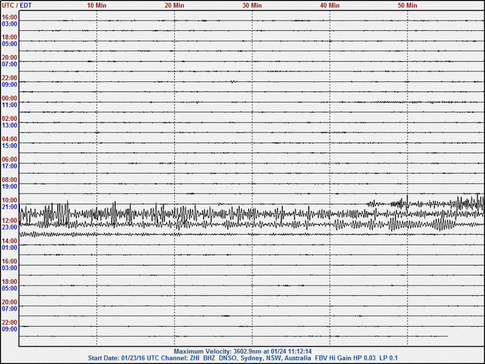
Task: Click the UTC / EDT header label
Action: [x=15, y=5]
